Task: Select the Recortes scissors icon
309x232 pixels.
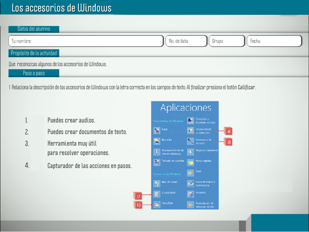Action: (190, 194)
